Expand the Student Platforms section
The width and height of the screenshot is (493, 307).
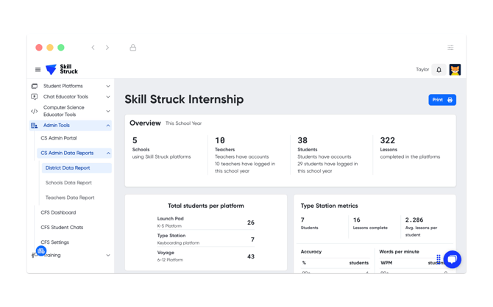pyautogui.click(x=108, y=86)
